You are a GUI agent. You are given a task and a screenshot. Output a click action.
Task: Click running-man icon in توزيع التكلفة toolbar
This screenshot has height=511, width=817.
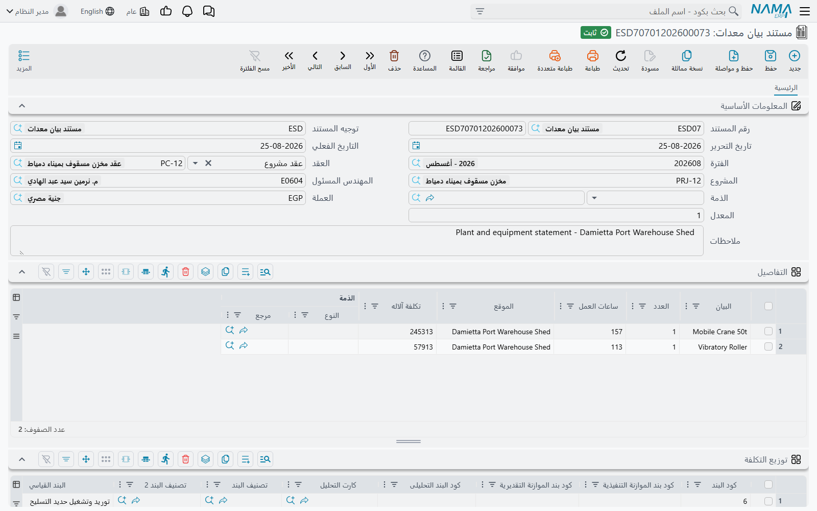166,459
